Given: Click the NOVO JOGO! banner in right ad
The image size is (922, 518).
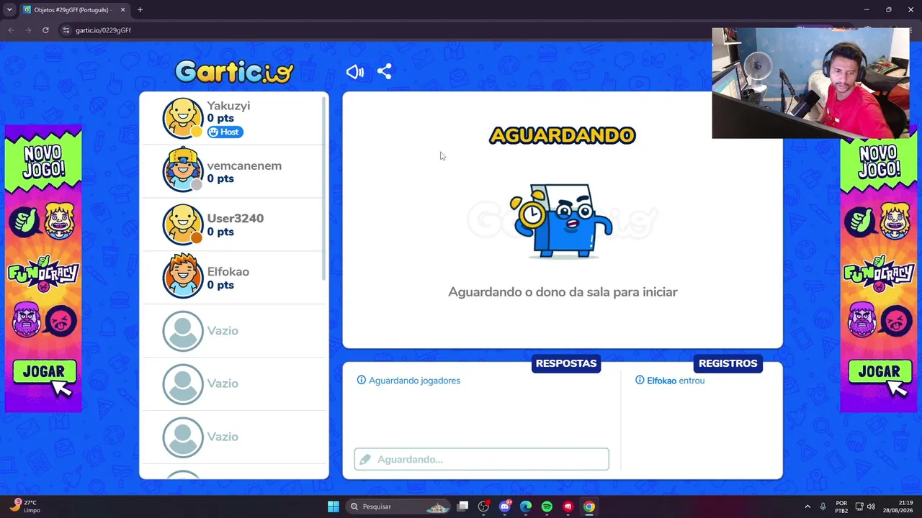Looking at the screenshot, I should tap(879, 162).
